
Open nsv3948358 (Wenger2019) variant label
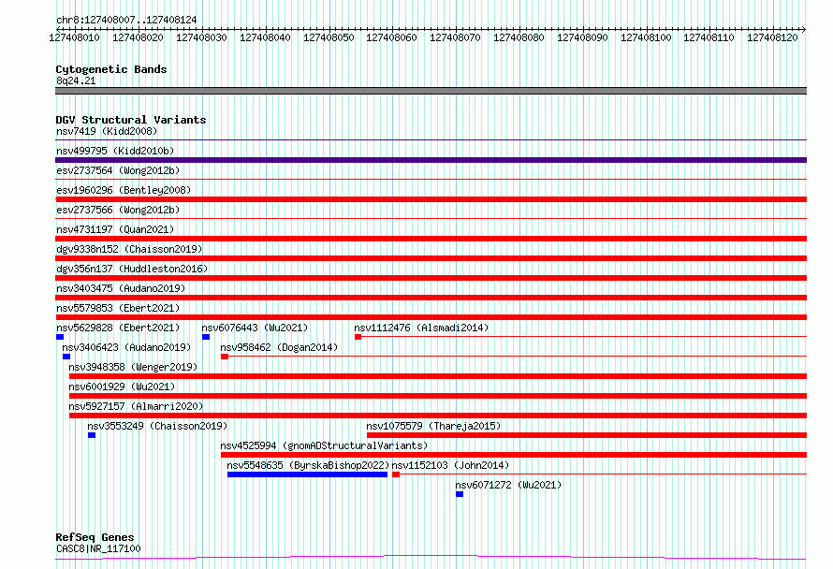click(x=133, y=367)
